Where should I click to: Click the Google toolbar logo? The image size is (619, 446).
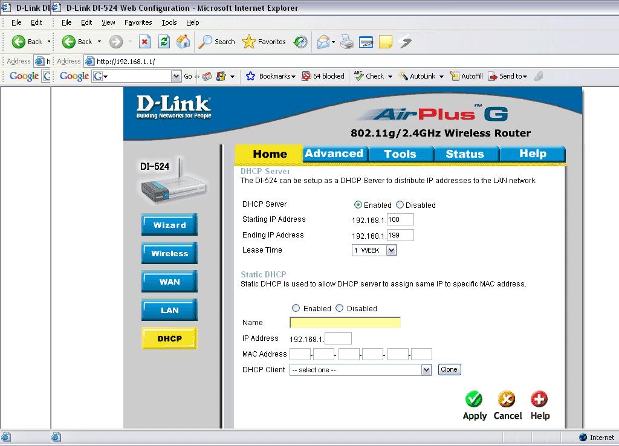pos(74,76)
